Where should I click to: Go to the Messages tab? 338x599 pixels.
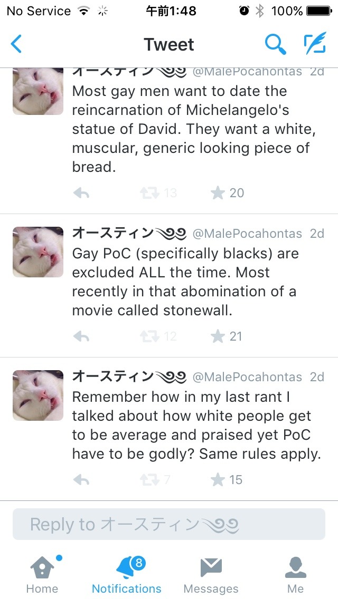211,575
